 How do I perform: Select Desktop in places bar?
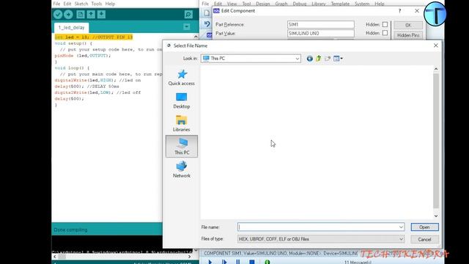tap(182, 100)
